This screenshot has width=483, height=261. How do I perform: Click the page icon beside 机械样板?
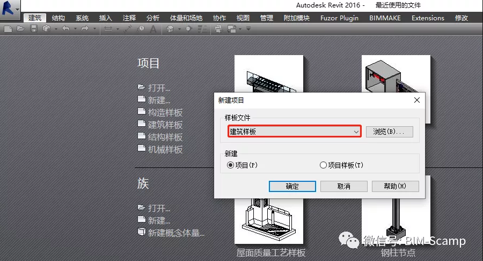pos(141,148)
